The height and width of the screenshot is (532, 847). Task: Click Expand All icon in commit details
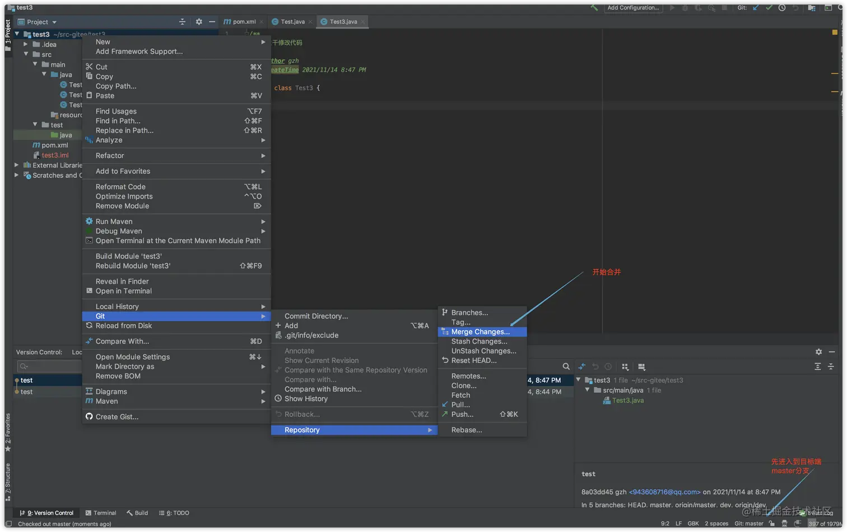817,366
